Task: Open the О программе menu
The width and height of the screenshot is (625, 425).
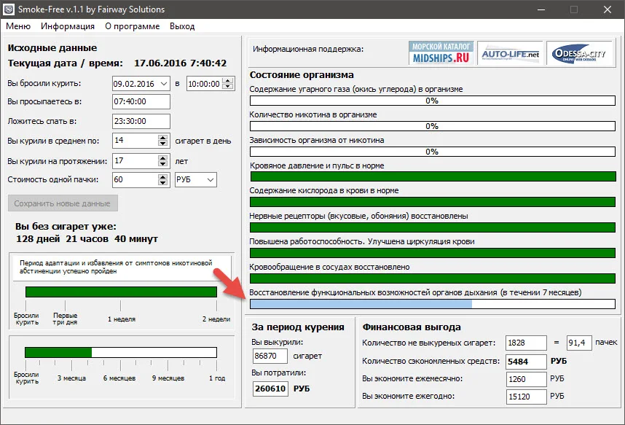Action: pyautogui.click(x=132, y=26)
